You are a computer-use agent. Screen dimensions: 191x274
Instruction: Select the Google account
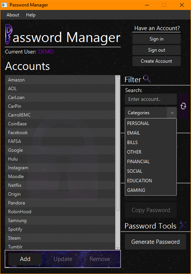60,150
